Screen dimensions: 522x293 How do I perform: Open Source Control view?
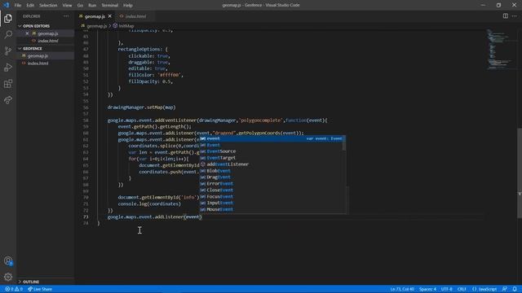8,50
